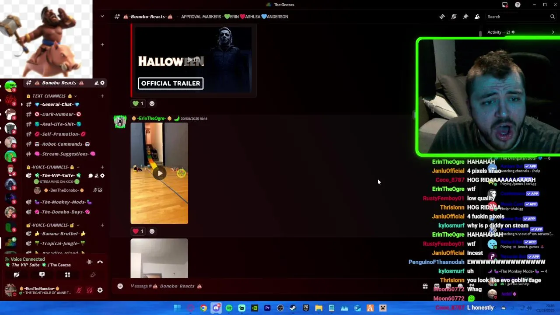Open OBS Studio from the taskbar
Image resolution: width=560 pixels, height=315 pixels.
pyautogui.click(x=280, y=308)
